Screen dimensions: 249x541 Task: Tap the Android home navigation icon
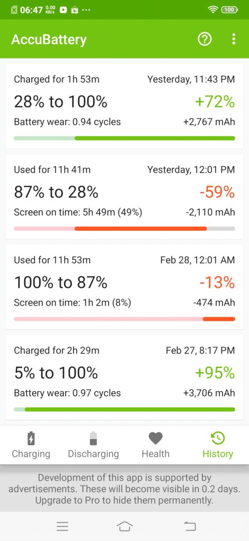point(124,526)
